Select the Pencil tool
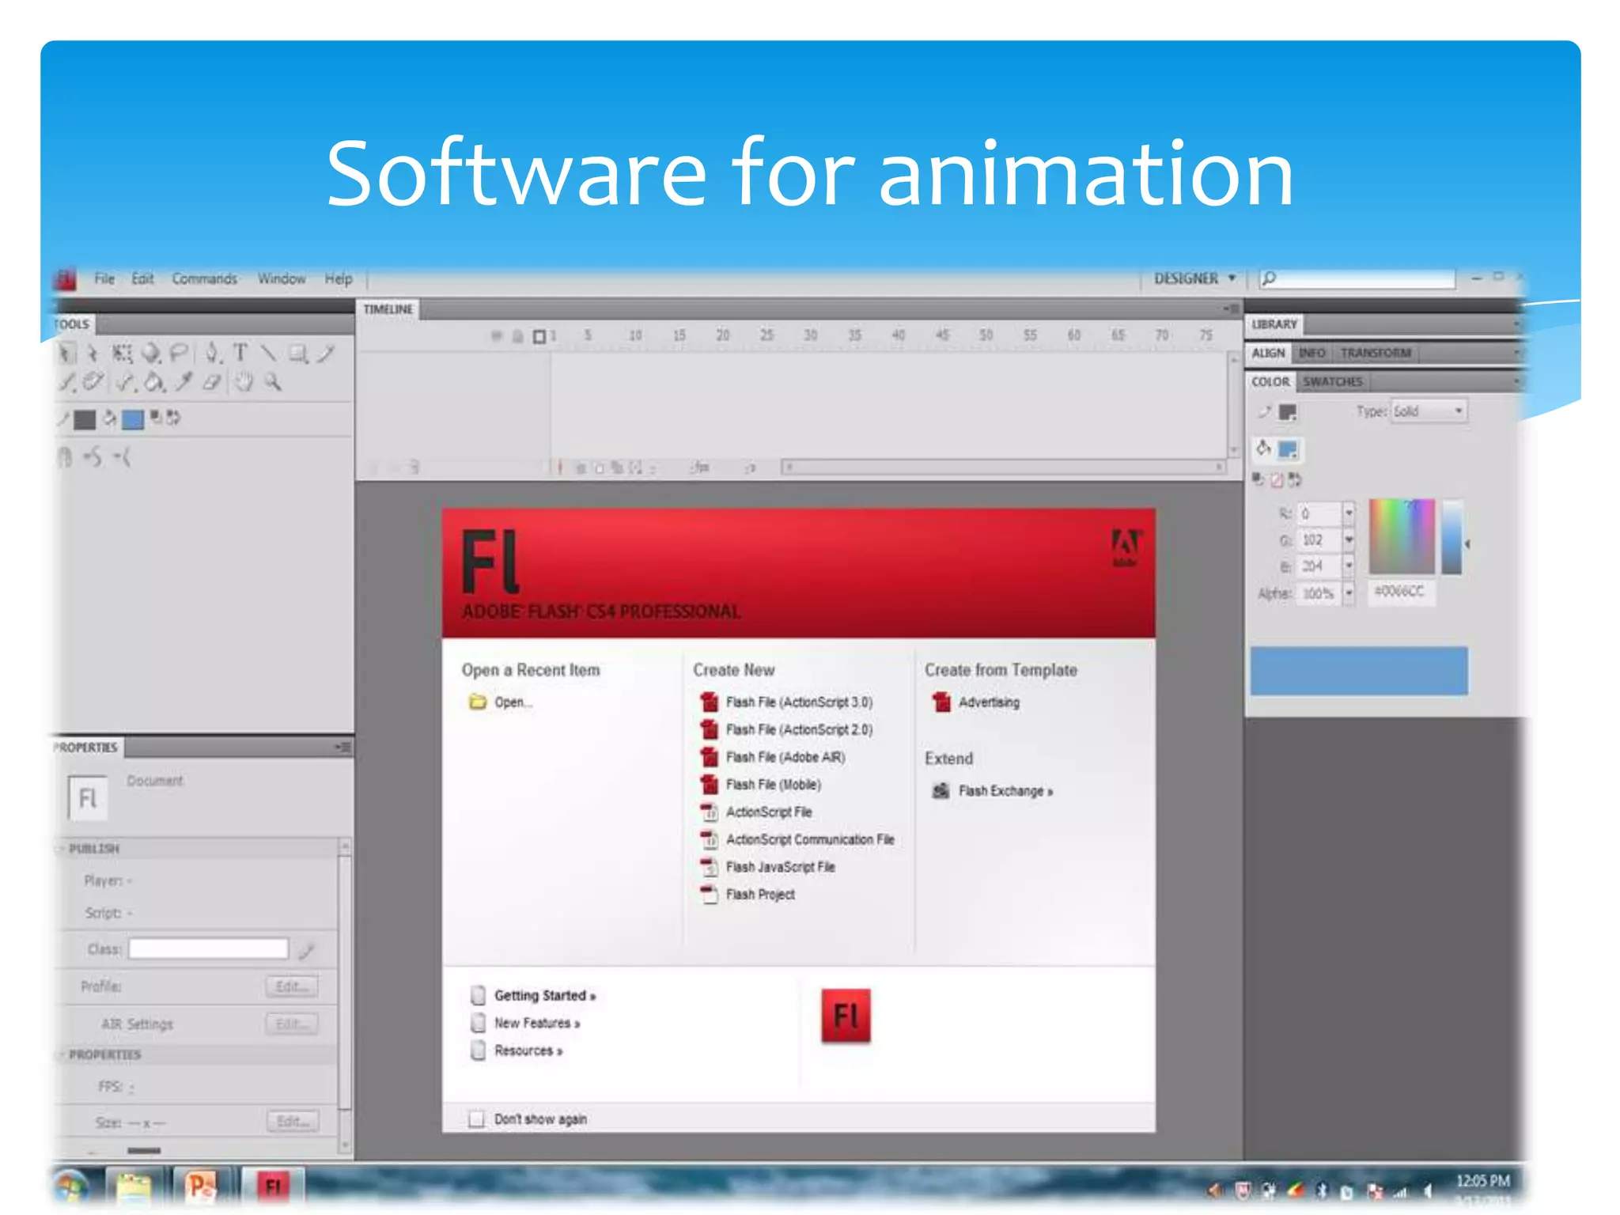The image size is (1620, 1215). (x=326, y=353)
